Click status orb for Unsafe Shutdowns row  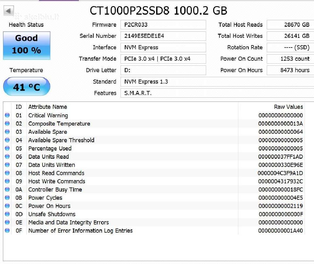tap(7, 214)
